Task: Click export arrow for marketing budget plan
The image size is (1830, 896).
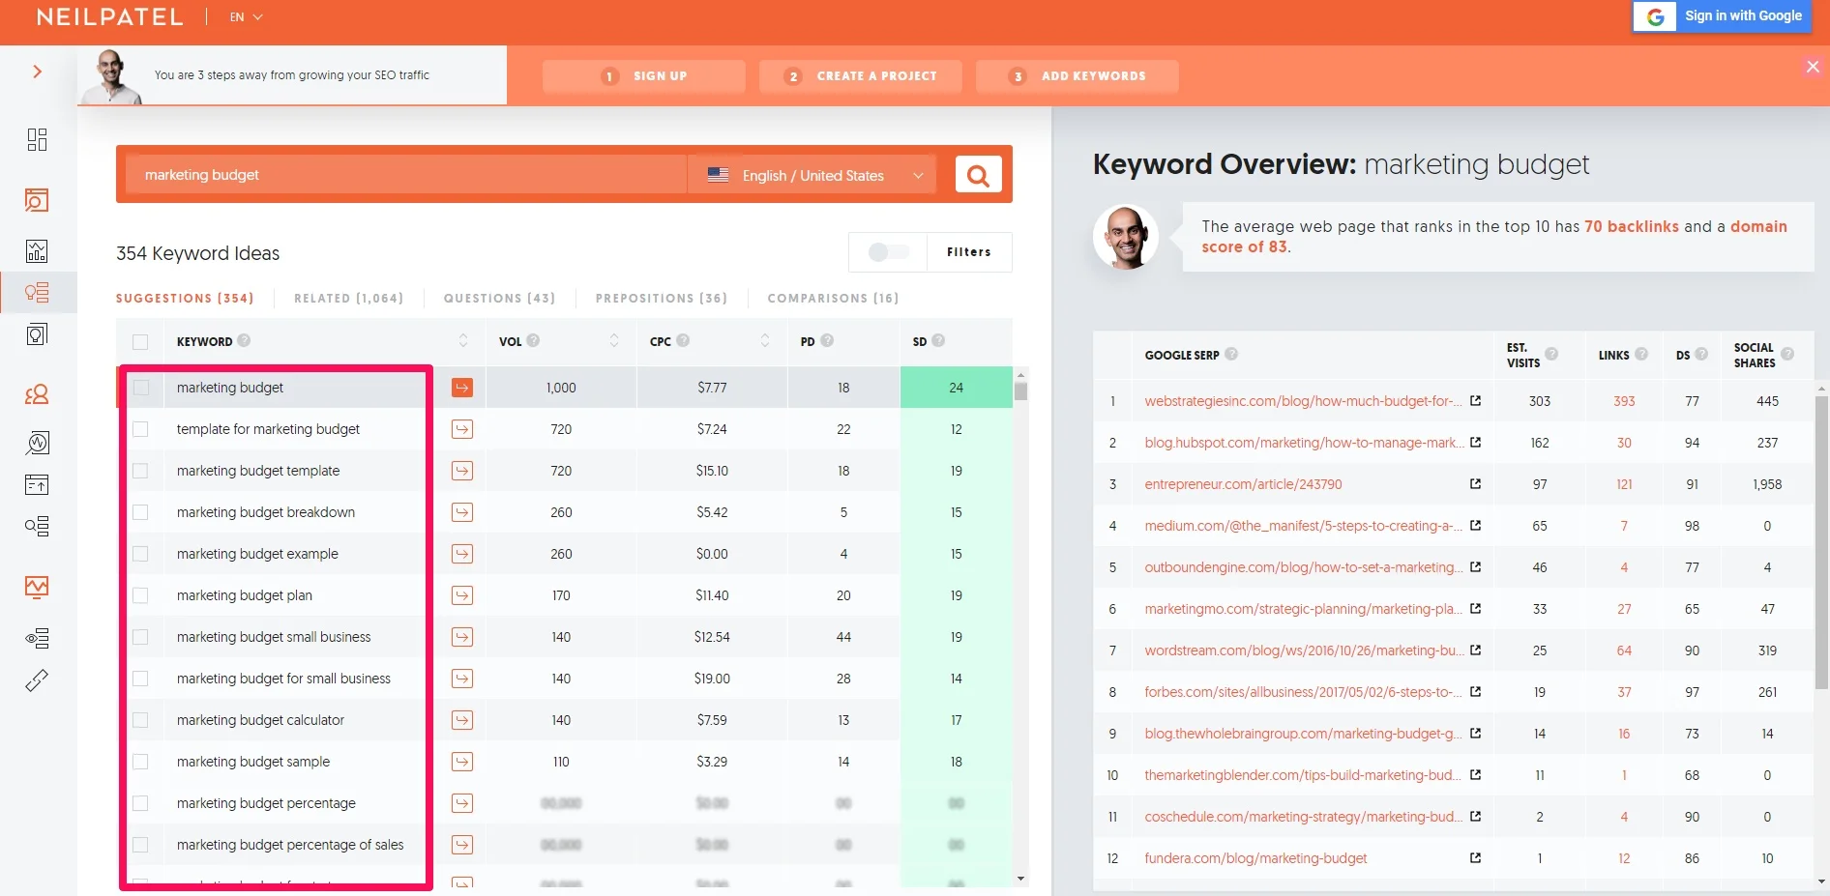Action: tap(462, 595)
